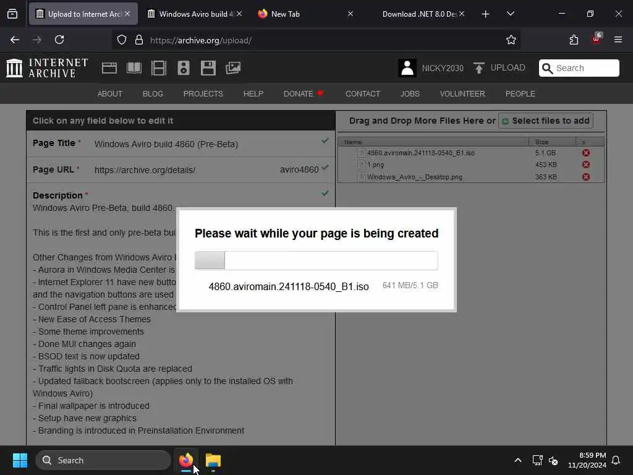View site security padlock info
Screen dimensions: 633x475
pyautogui.click(x=139, y=40)
